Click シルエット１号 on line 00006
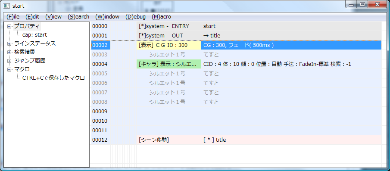Viewport: 390px width, 171px height. click(x=167, y=83)
